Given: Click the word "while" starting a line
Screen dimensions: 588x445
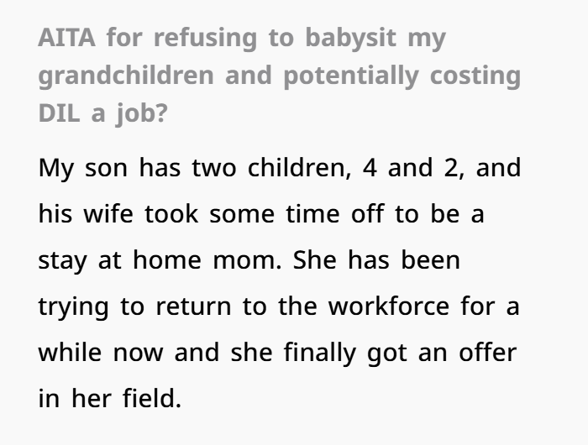Looking at the screenshot, I should point(70,352).
